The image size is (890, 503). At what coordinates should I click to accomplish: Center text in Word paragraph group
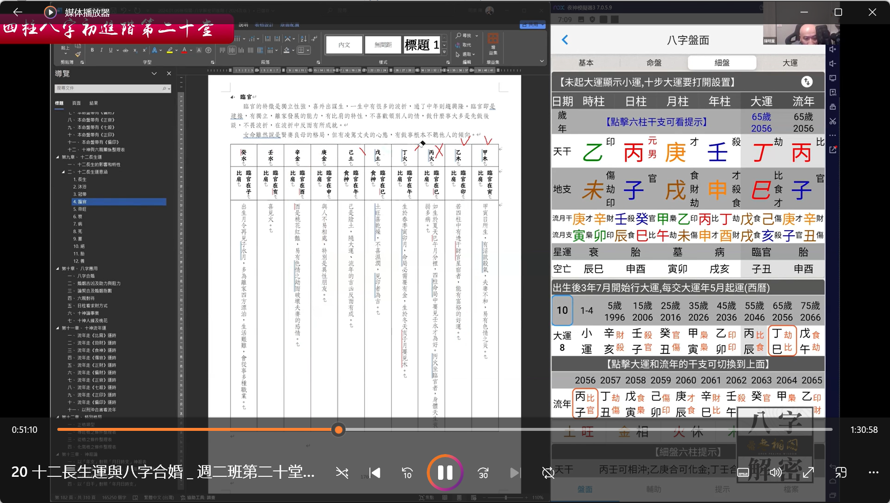click(x=231, y=50)
